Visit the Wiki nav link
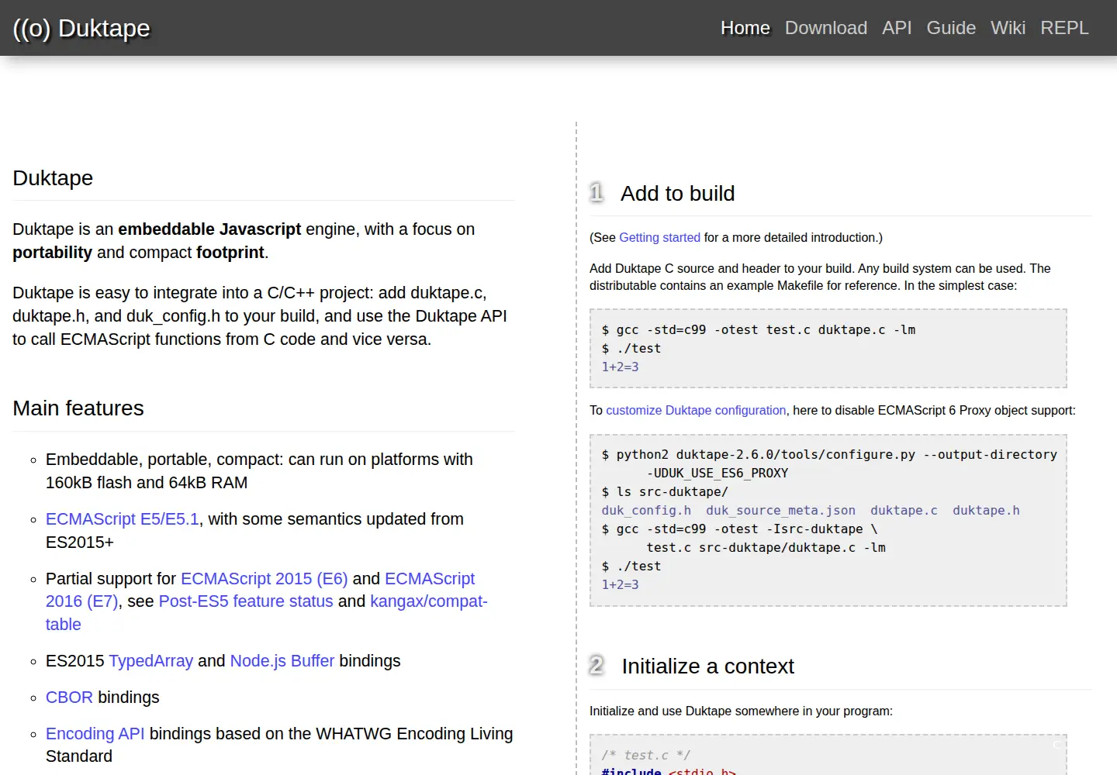Image resolution: width=1117 pixels, height=775 pixels. [x=1008, y=28]
